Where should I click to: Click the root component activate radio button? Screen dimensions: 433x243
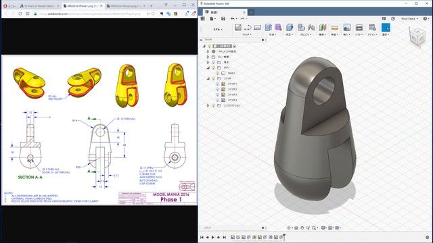[235, 46]
